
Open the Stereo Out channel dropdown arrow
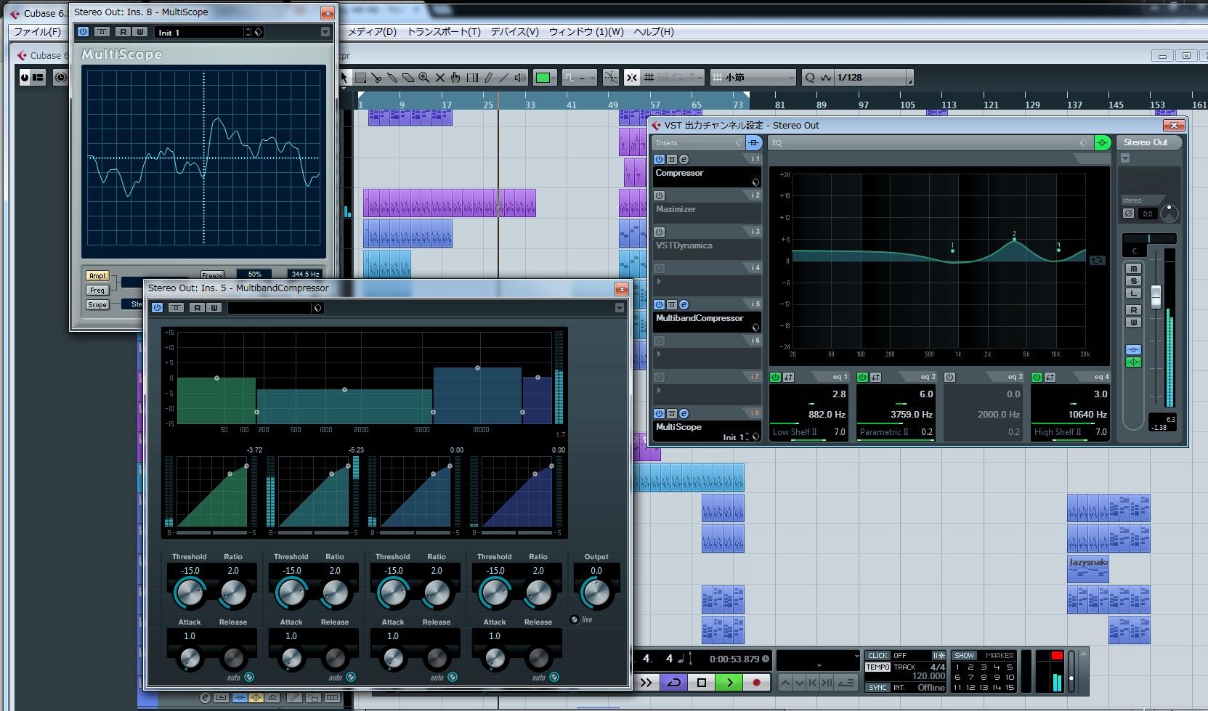(1126, 158)
